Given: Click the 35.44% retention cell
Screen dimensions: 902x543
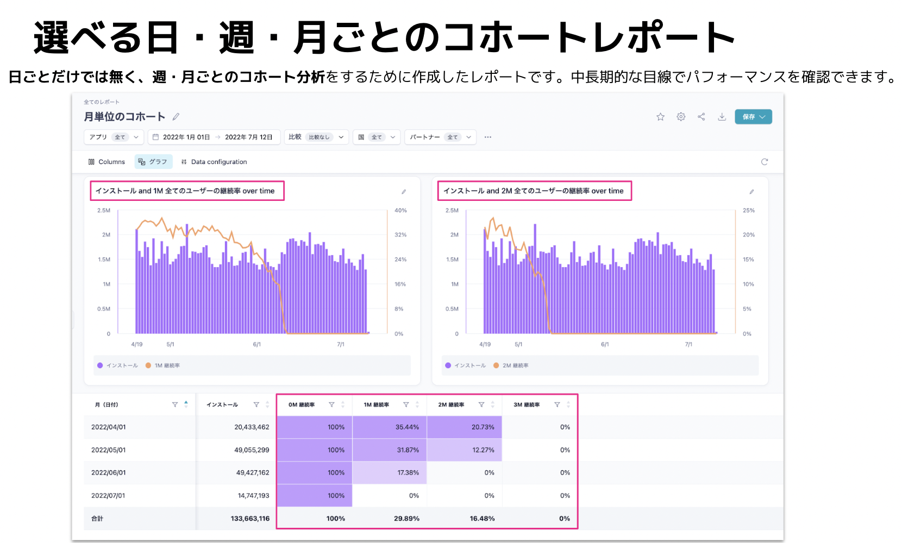Looking at the screenshot, I should [390, 427].
